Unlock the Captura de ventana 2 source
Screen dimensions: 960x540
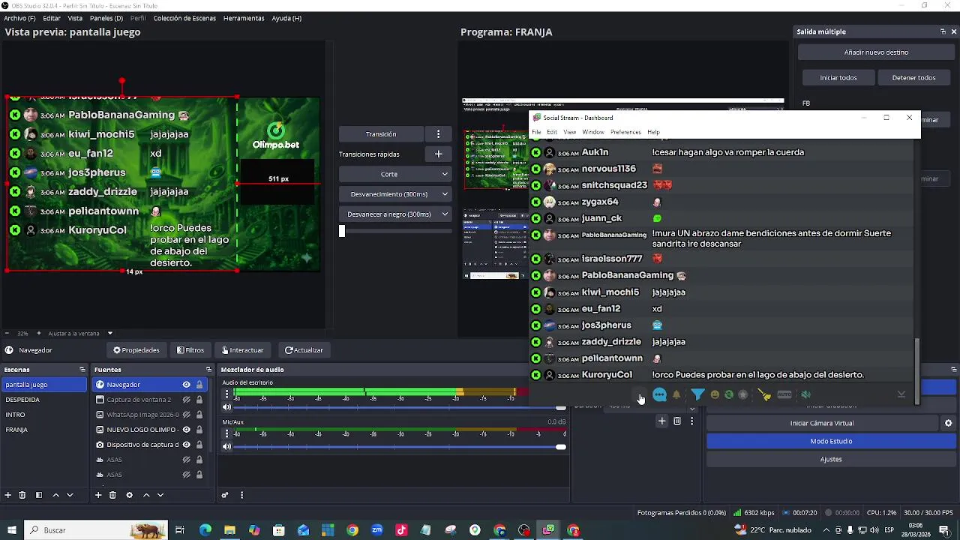(199, 400)
